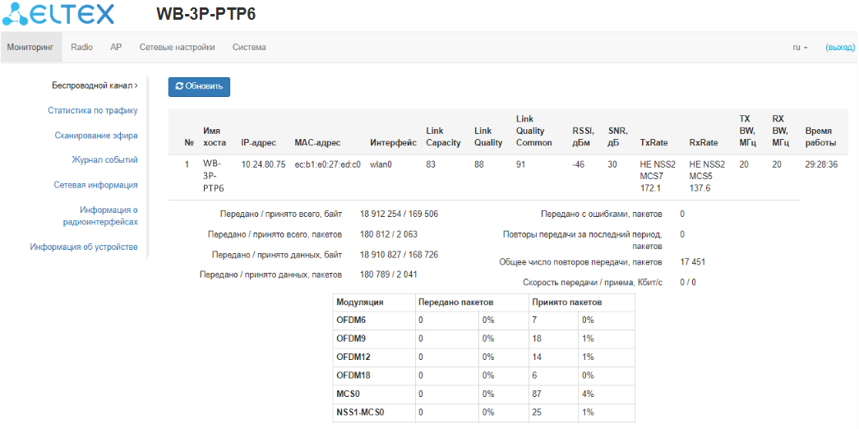Click the NSS1-MCS0 modulation row

pos(483,412)
